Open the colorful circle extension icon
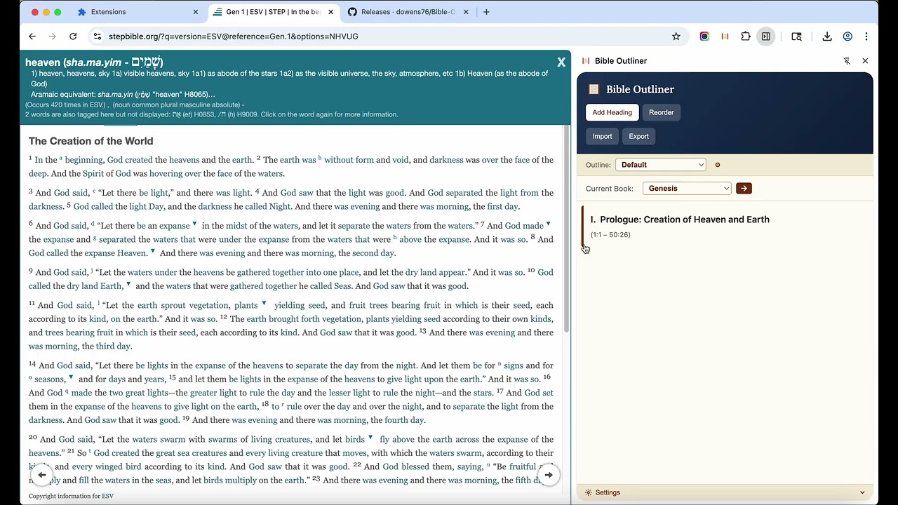 [x=704, y=36]
